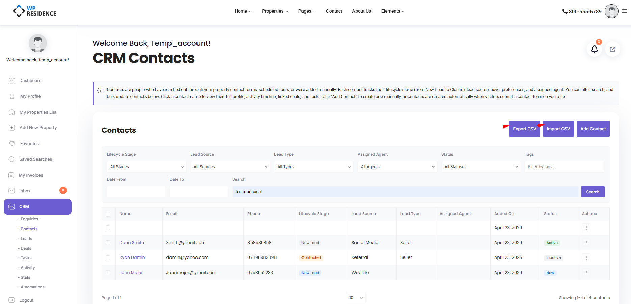Click the Date From input field
The width and height of the screenshot is (631, 304).
click(x=136, y=192)
